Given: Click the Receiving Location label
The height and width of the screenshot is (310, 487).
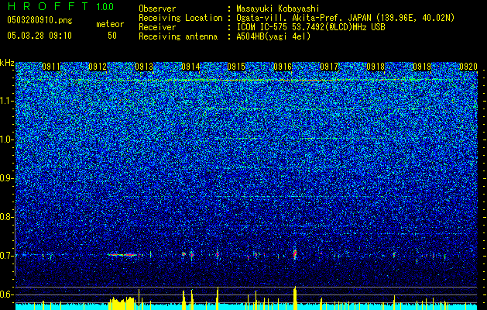Looking at the screenshot, I should point(180,18).
